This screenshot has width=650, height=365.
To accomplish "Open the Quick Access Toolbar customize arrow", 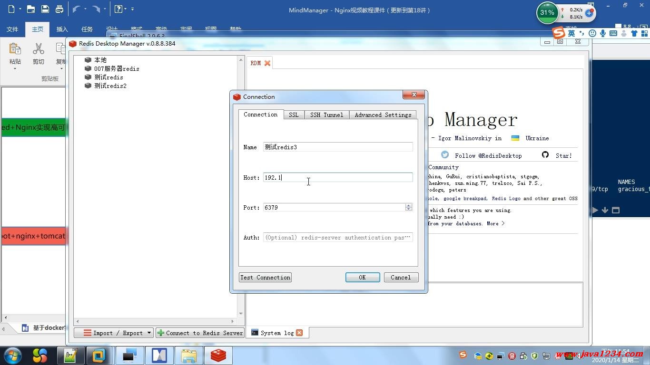I will tap(132, 9).
